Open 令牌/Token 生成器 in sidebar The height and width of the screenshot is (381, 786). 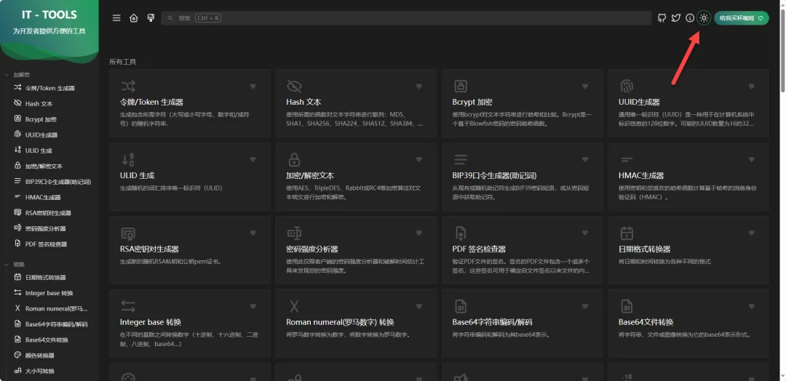pyautogui.click(x=49, y=88)
